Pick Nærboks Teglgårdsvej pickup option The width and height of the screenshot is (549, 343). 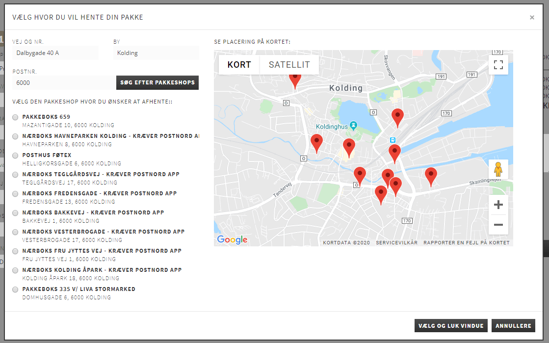[x=15, y=175]
